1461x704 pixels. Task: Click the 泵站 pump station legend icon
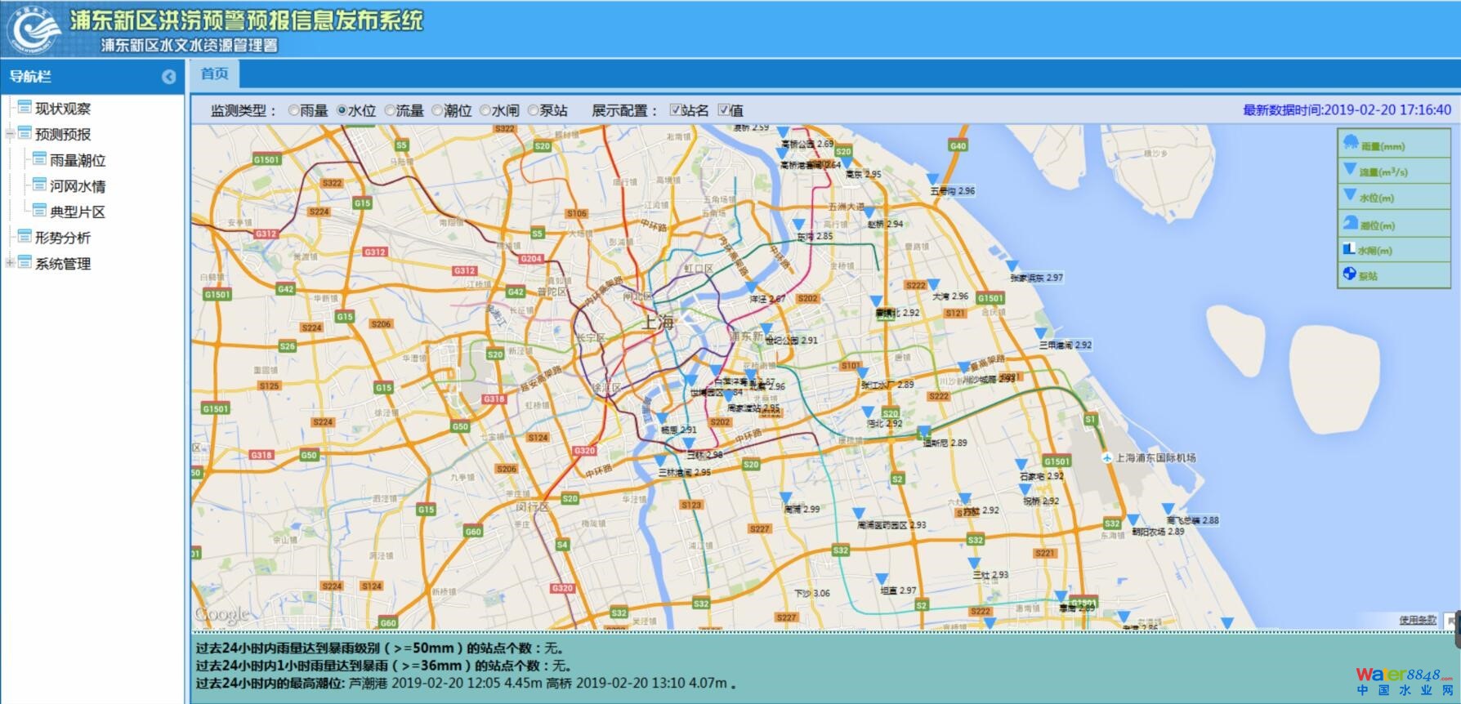point(1349,274)
